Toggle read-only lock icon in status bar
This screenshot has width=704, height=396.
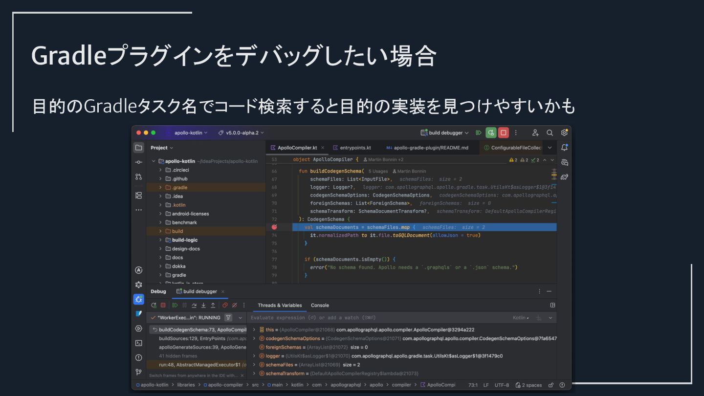click(x=551, y=385)
